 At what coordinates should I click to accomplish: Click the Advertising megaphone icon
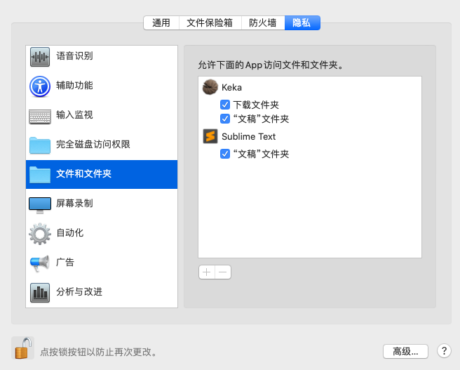click(40, 263)
